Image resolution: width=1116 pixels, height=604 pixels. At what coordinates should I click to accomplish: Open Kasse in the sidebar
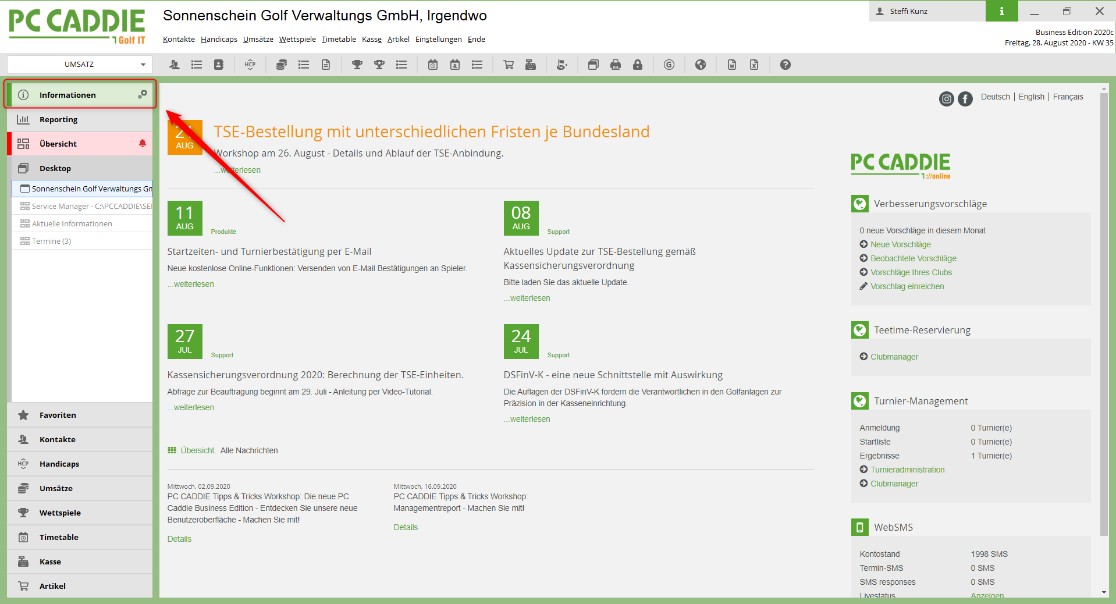(80, 562)
